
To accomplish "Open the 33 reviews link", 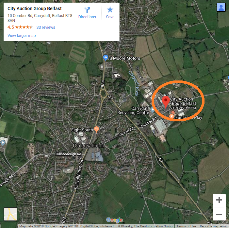I will [46, 27].
